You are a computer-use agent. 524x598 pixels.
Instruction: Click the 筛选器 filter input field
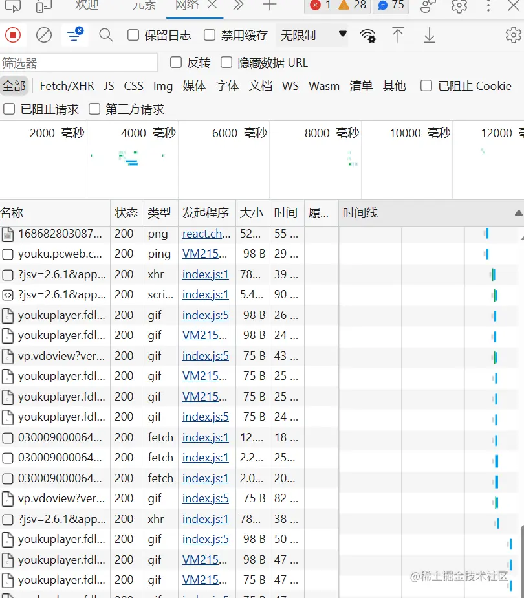(x=78, y=63)
